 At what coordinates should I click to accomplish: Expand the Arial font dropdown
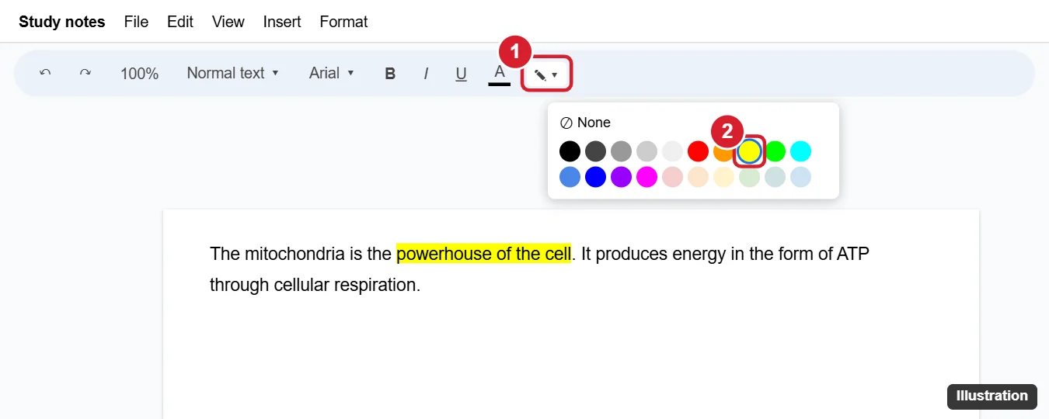tap(332, 73)
